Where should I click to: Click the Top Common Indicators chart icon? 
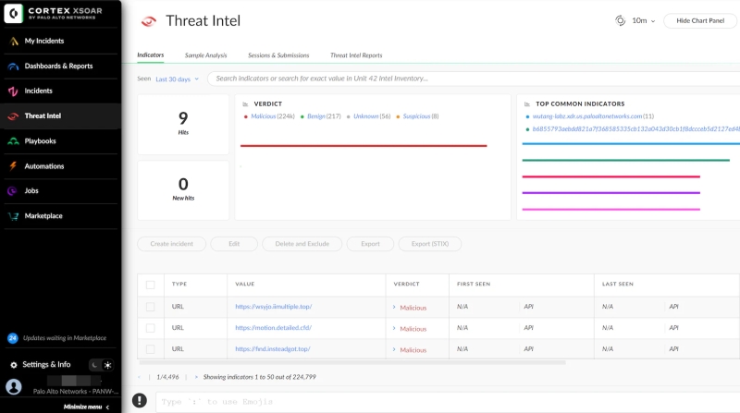527,104
